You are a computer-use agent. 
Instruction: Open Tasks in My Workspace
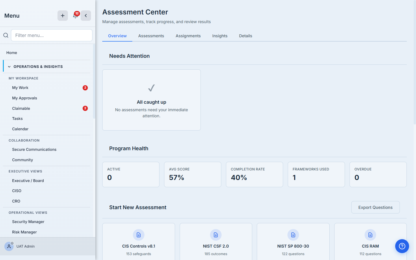point(47,119)
